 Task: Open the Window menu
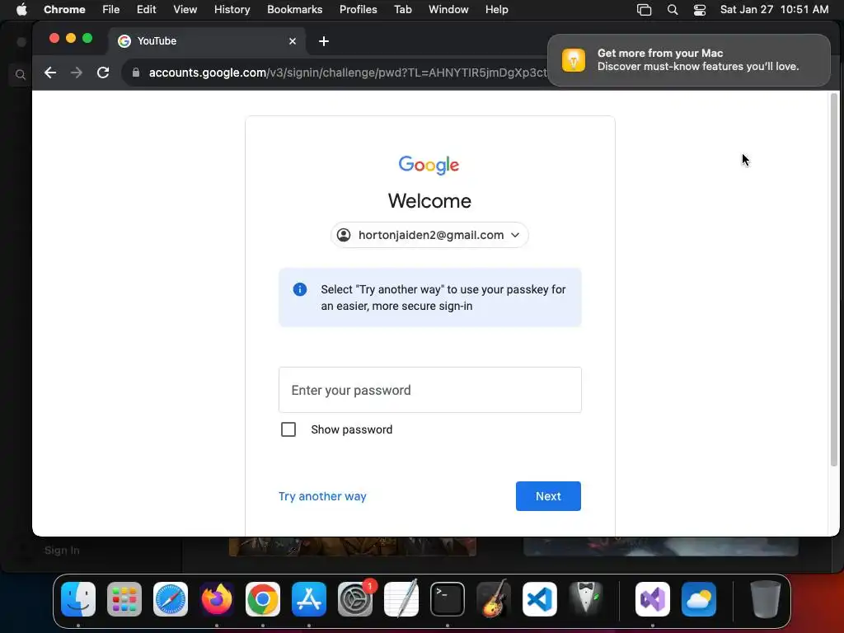(448, 10)
